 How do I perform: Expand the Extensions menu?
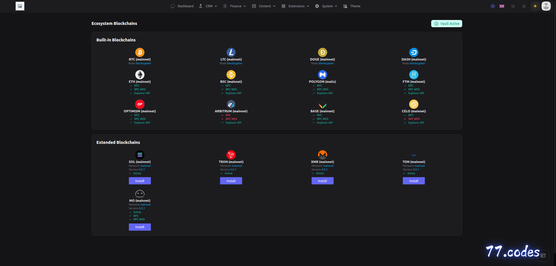(295, 6)
